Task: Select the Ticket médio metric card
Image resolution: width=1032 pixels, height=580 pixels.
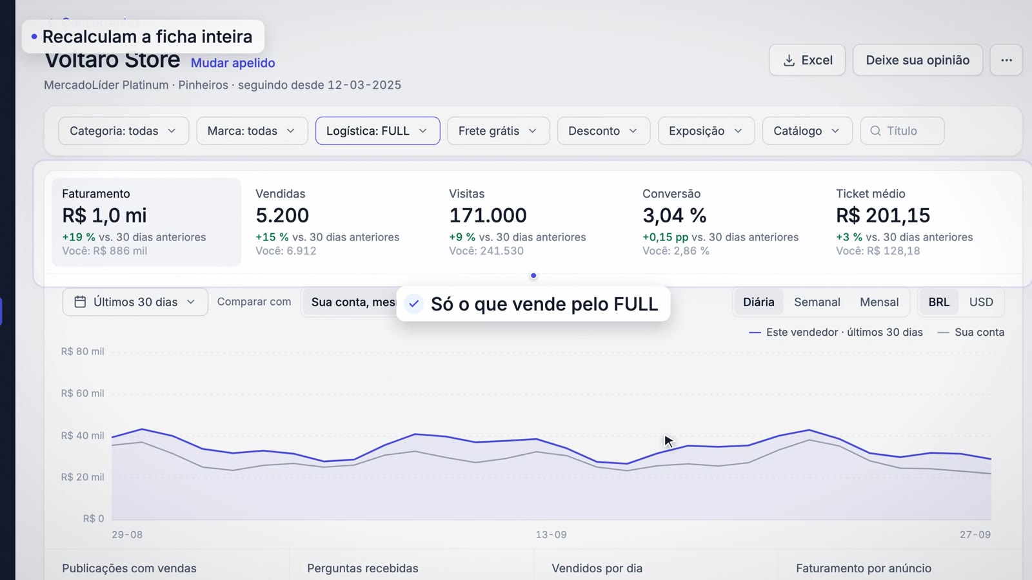Action: [x=920, y=222]
